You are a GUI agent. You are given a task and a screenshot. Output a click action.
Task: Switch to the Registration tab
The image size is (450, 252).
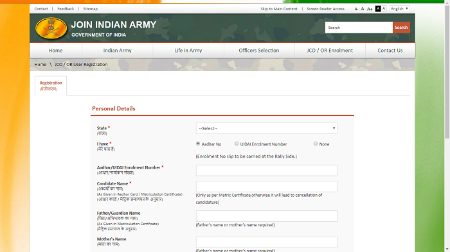[51, 86]
